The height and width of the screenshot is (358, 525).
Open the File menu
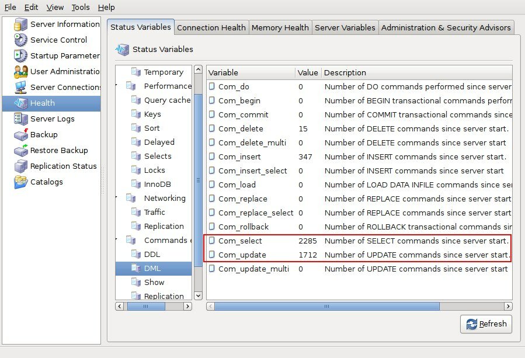(10, 7)
